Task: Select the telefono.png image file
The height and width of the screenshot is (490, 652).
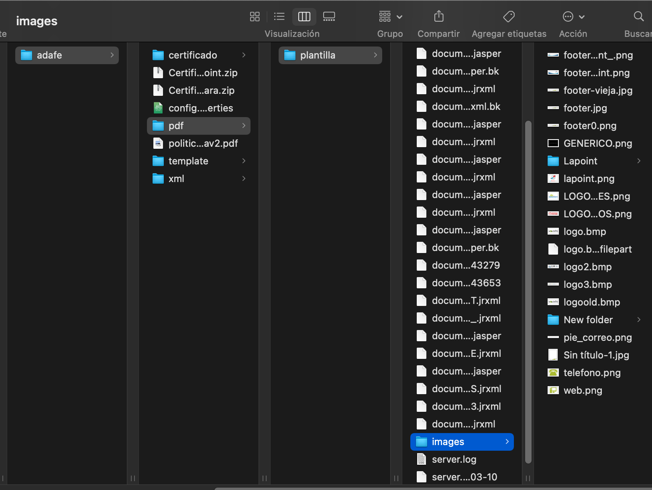Action: tap(592, 373)
